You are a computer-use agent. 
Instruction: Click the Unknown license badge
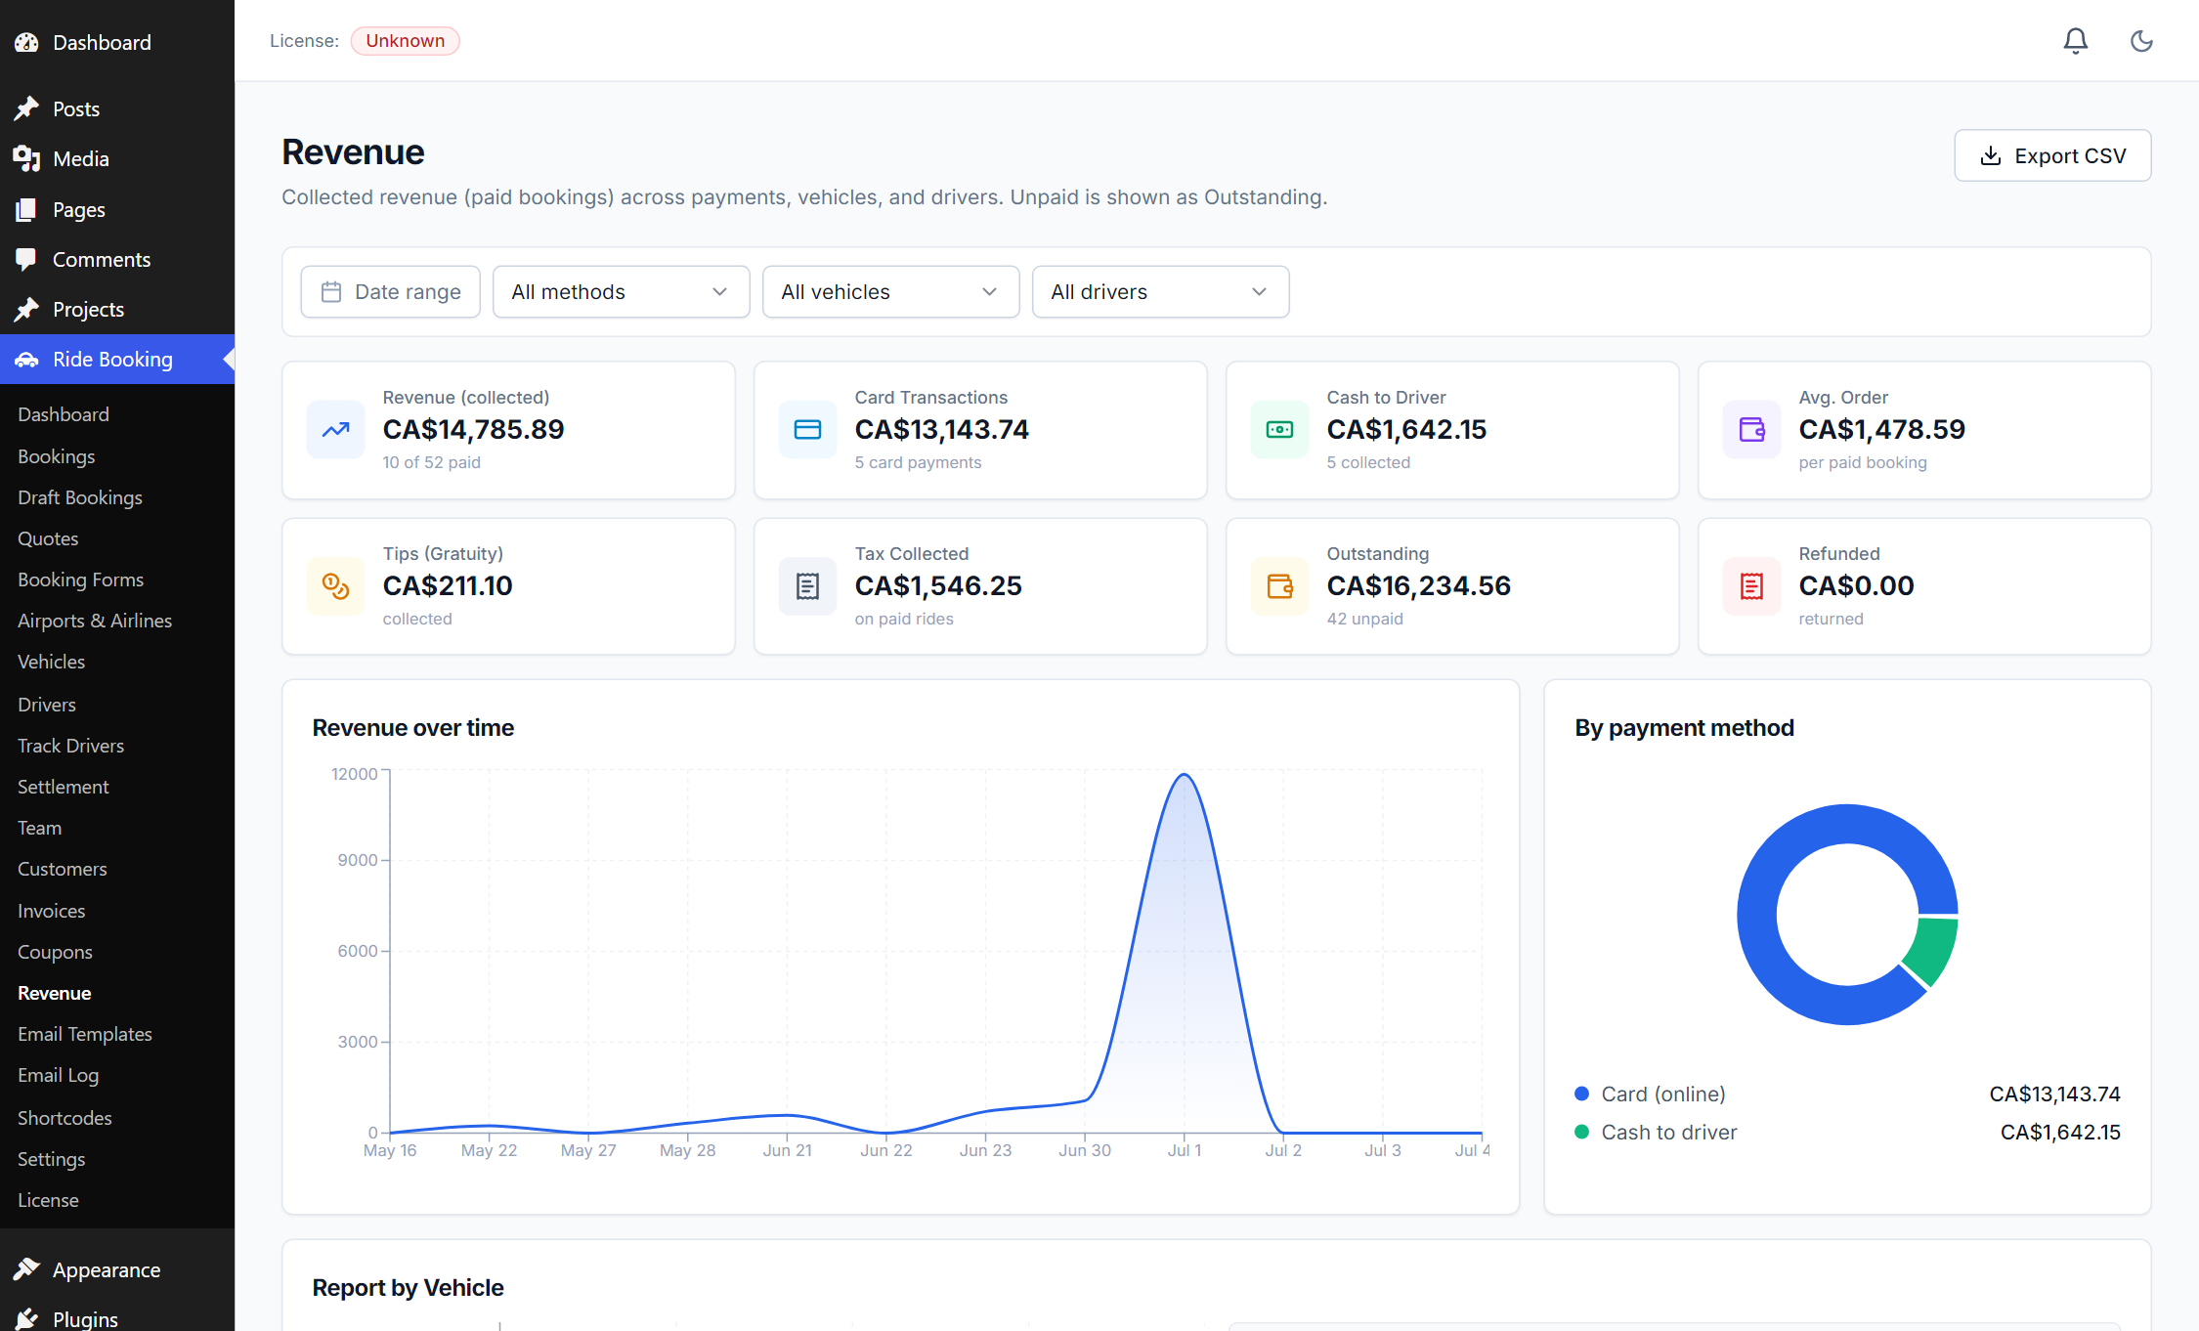(406, 41)
